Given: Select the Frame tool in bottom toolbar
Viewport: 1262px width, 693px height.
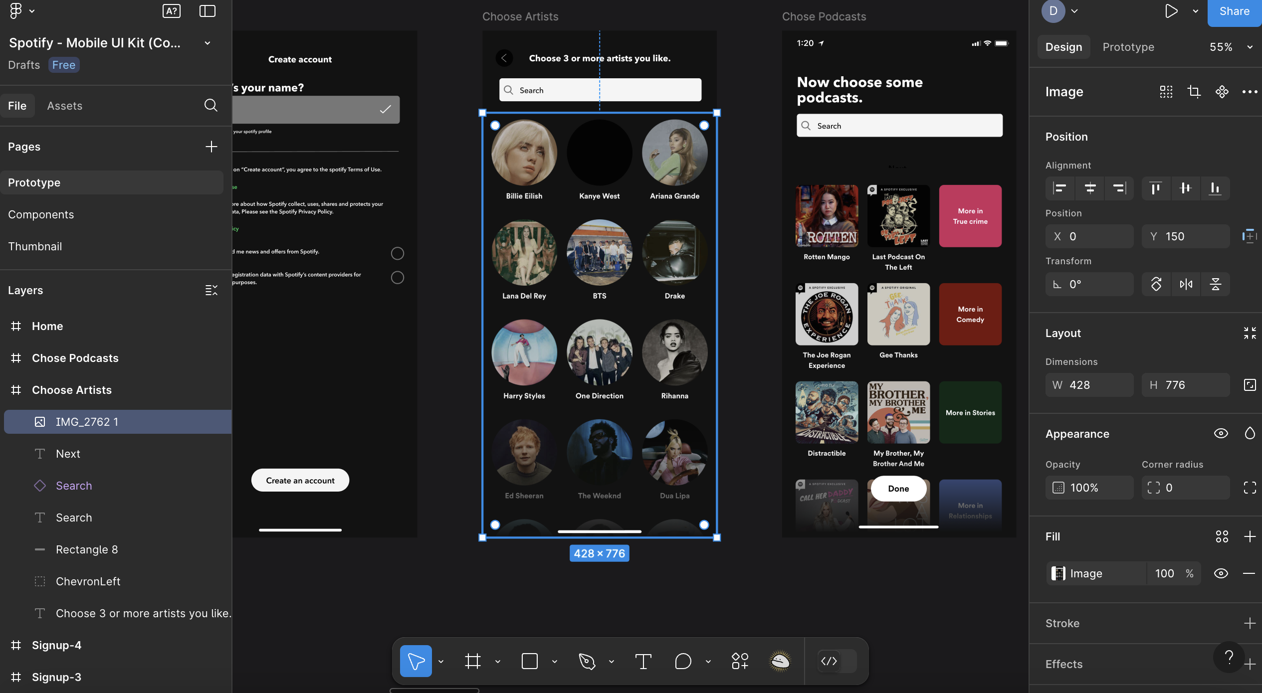Looking at the screenshot, I should [x=472, y=661].
